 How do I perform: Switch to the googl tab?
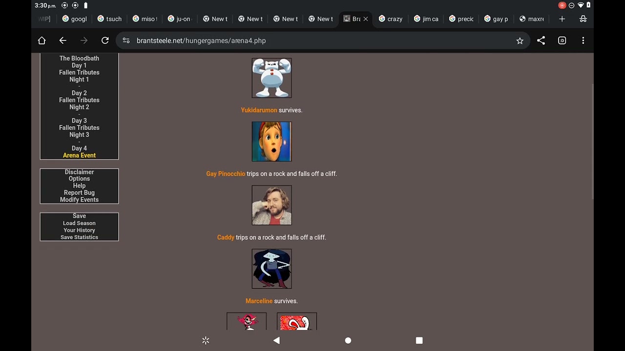point(75,19)
